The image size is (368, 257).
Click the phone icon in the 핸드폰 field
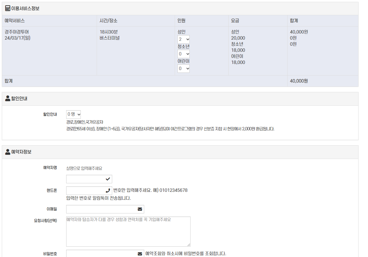click(108, 191)
